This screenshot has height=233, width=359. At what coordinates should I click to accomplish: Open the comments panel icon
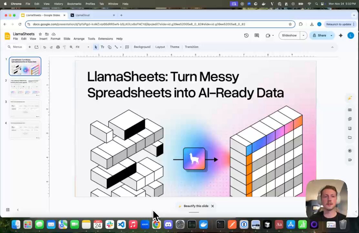[x=257, y=35]
